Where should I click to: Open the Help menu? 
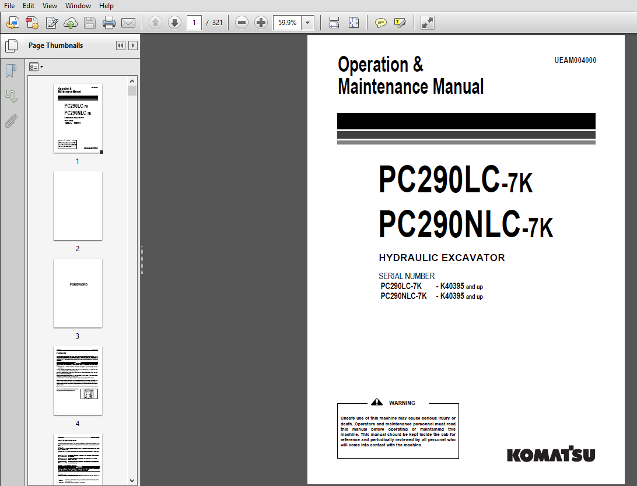point(106,6)
